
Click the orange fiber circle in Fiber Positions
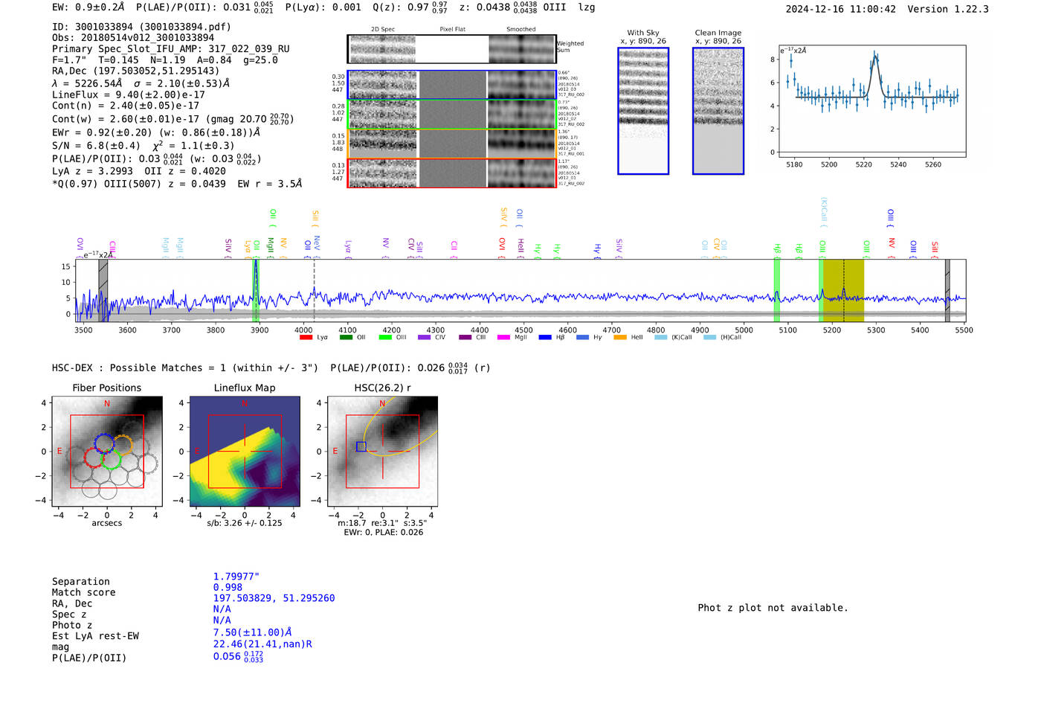coord(123,445)
